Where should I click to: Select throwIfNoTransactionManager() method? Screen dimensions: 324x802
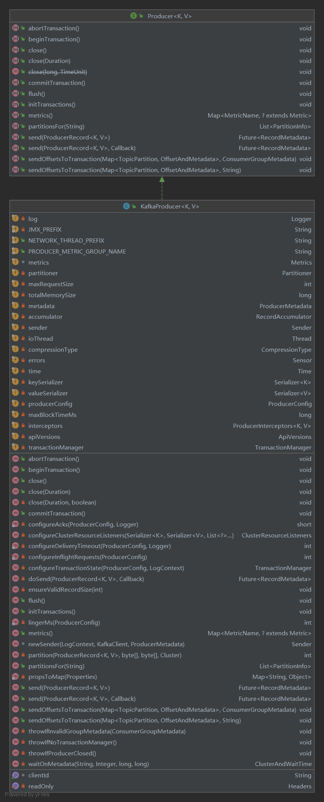[x=162, y=742]
